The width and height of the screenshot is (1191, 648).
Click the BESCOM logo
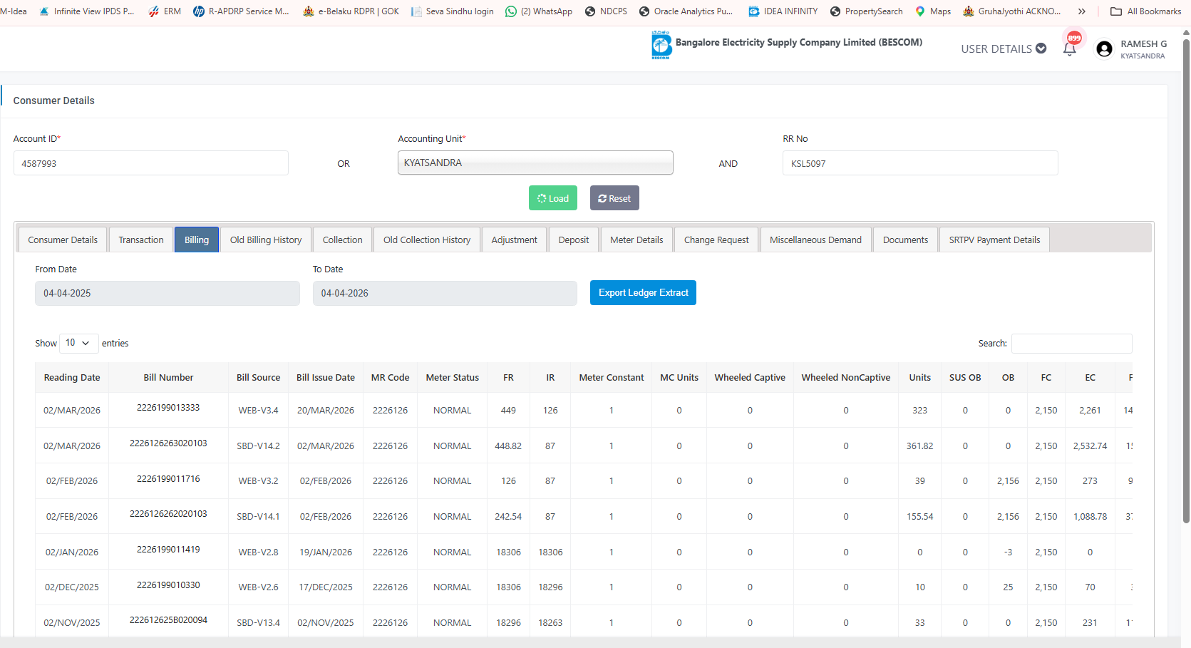661,45
